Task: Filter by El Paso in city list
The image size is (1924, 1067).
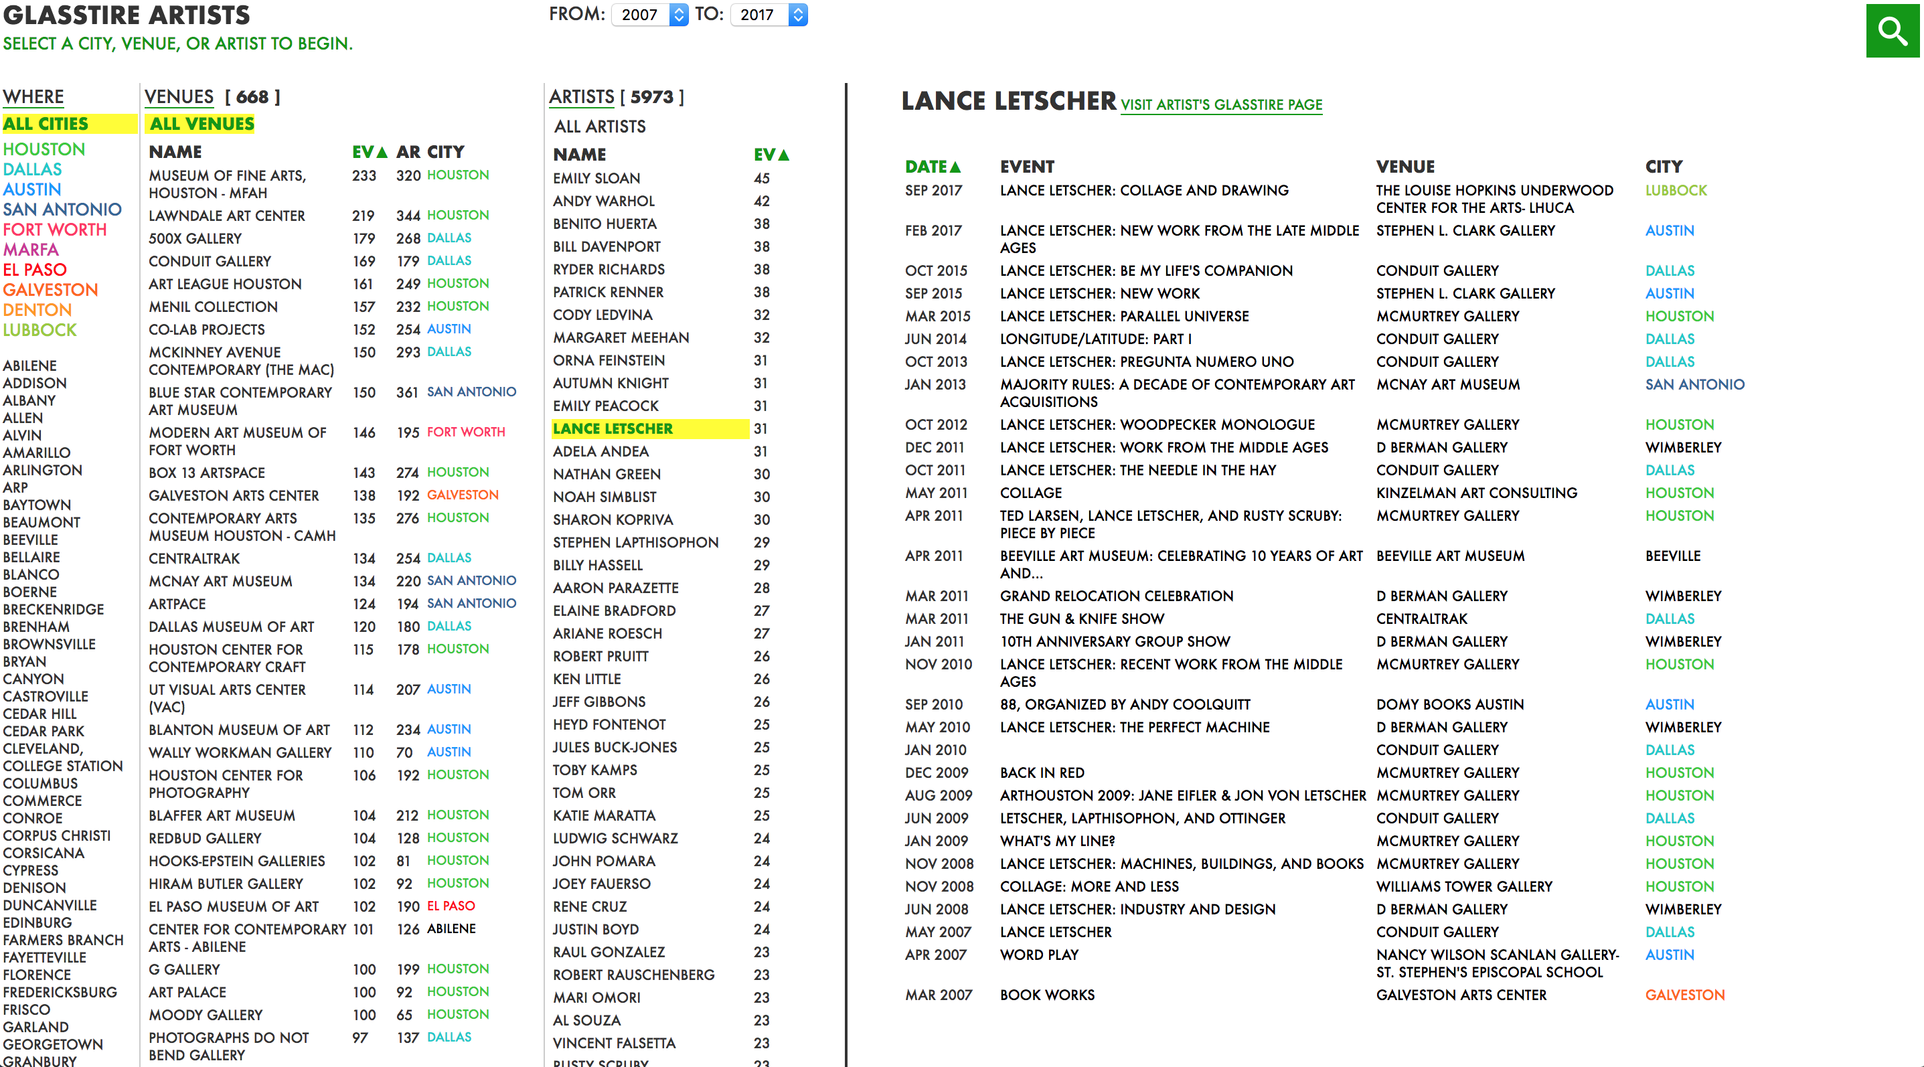Action: click(x=34, y=270)
